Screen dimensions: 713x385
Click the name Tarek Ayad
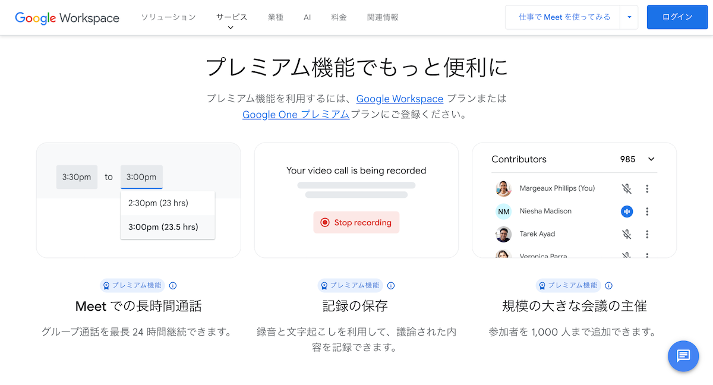(x=537, y=234)
